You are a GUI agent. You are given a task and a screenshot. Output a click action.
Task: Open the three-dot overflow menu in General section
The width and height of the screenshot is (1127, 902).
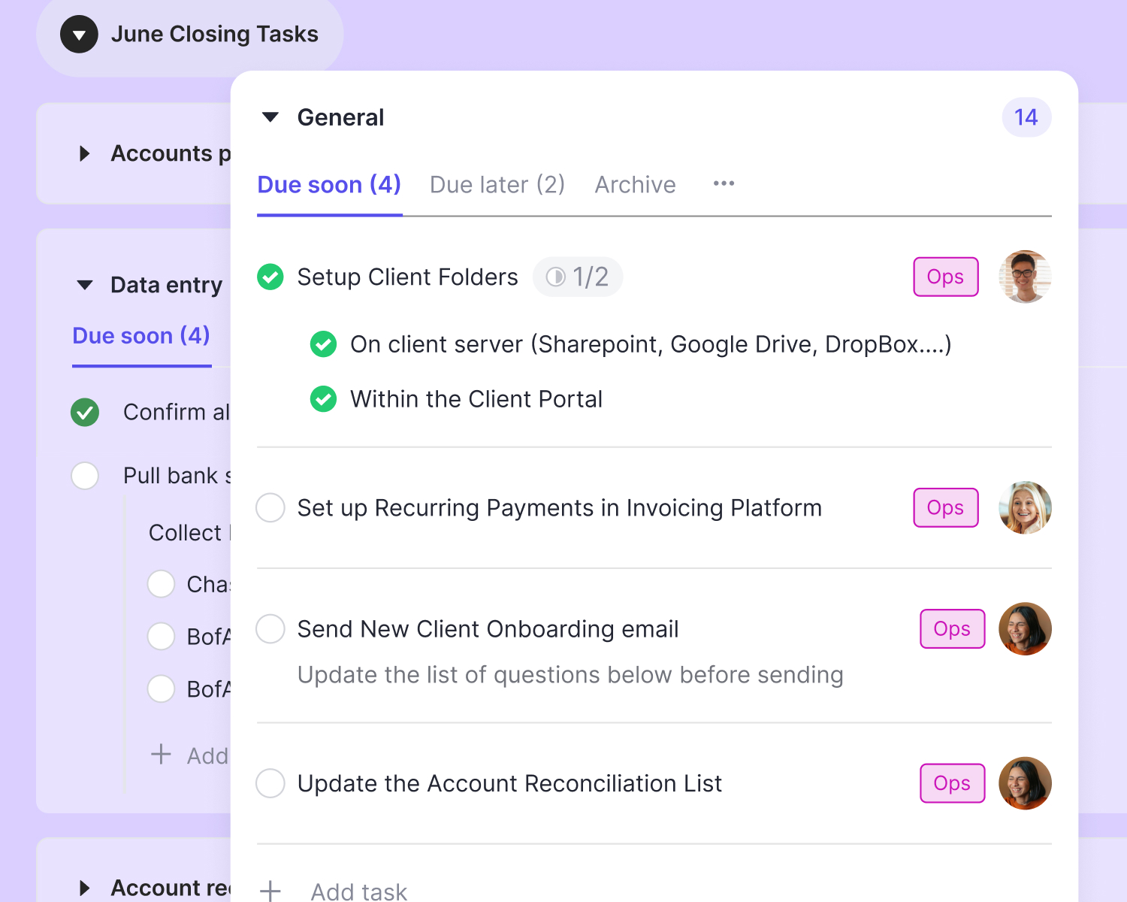723,184
